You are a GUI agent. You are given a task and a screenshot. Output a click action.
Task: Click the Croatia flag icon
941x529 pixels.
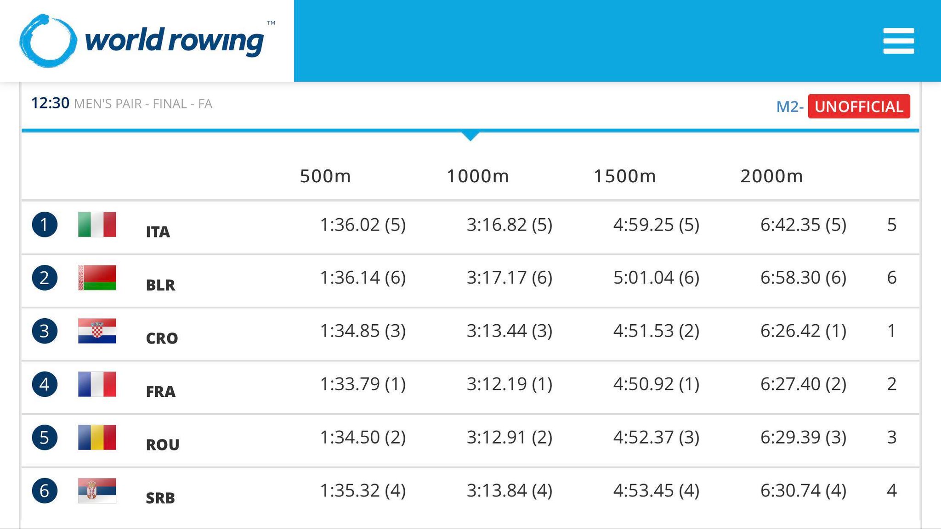97,331
